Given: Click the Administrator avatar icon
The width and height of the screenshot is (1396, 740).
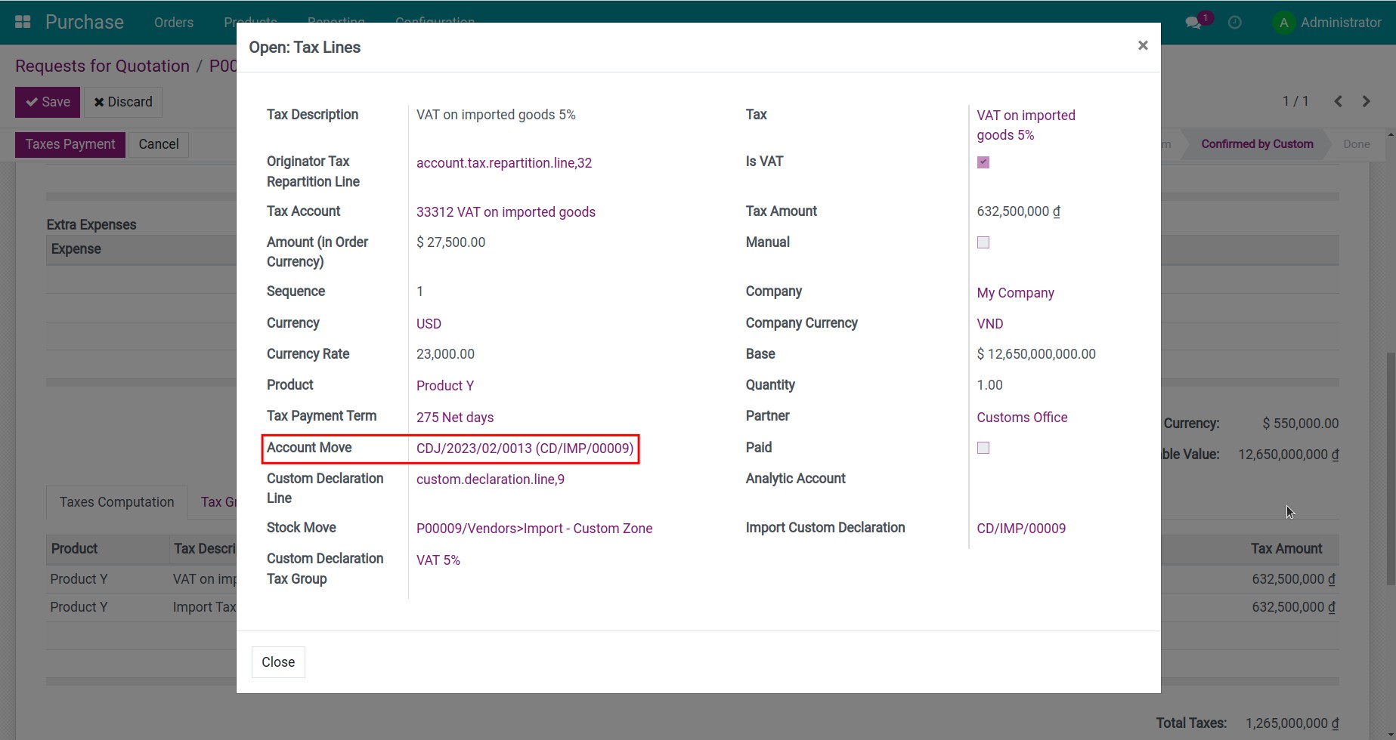Looking at the screenshot, I should pos(1283,23).
